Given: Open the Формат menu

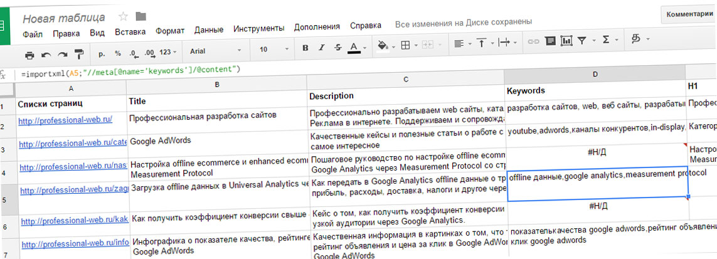Looking at the screenshot, I should (x=170, y=31).
